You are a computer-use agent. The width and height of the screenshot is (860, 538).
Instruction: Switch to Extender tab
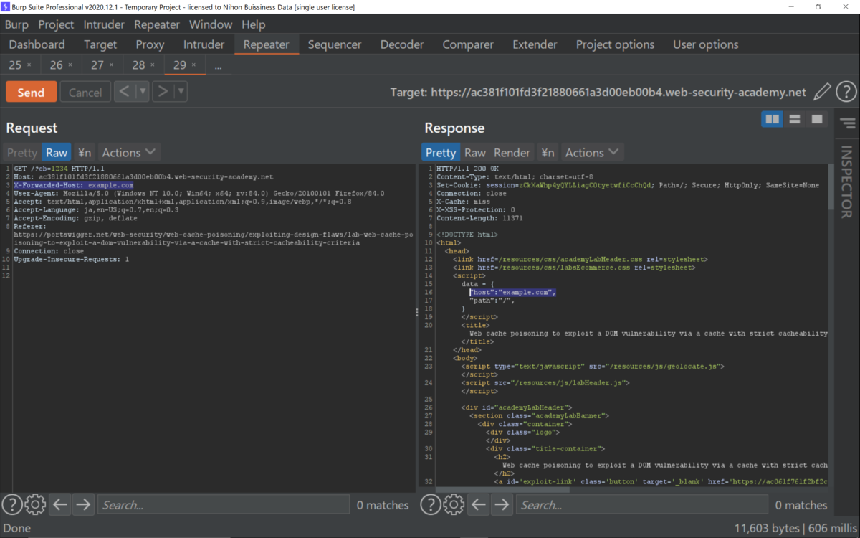click(535, 44)
